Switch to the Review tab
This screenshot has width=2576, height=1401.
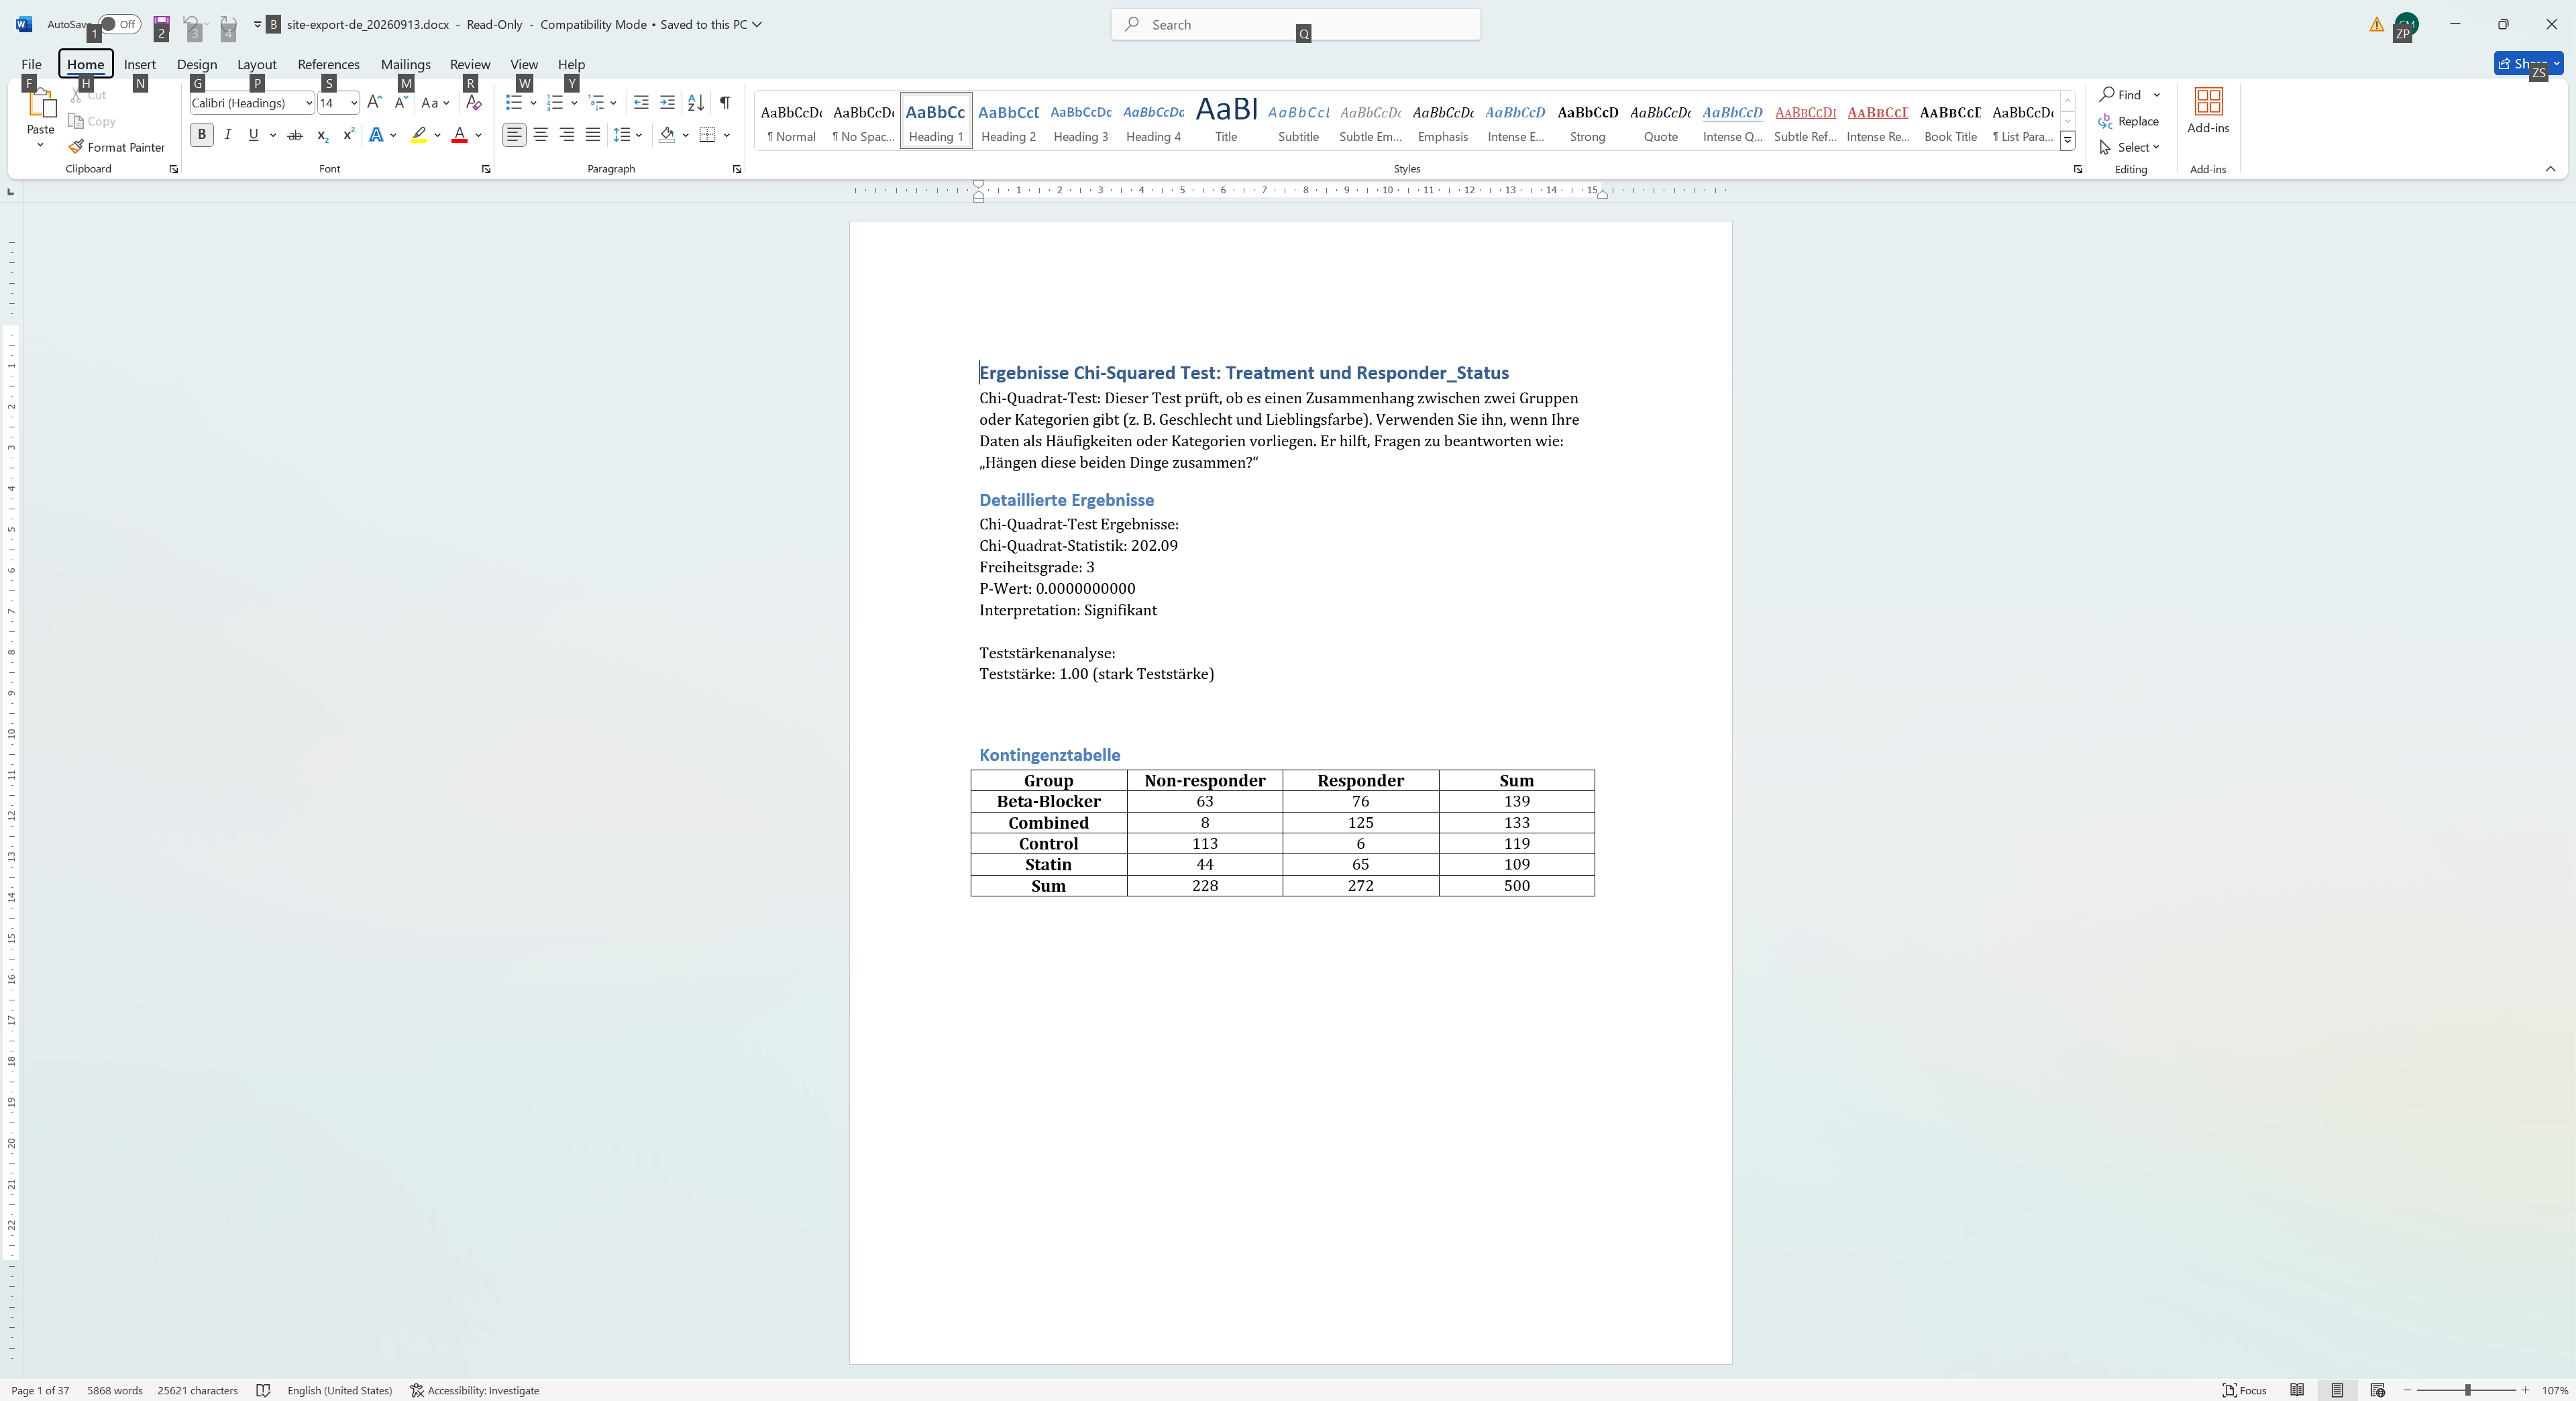click(x=470, y=64)
